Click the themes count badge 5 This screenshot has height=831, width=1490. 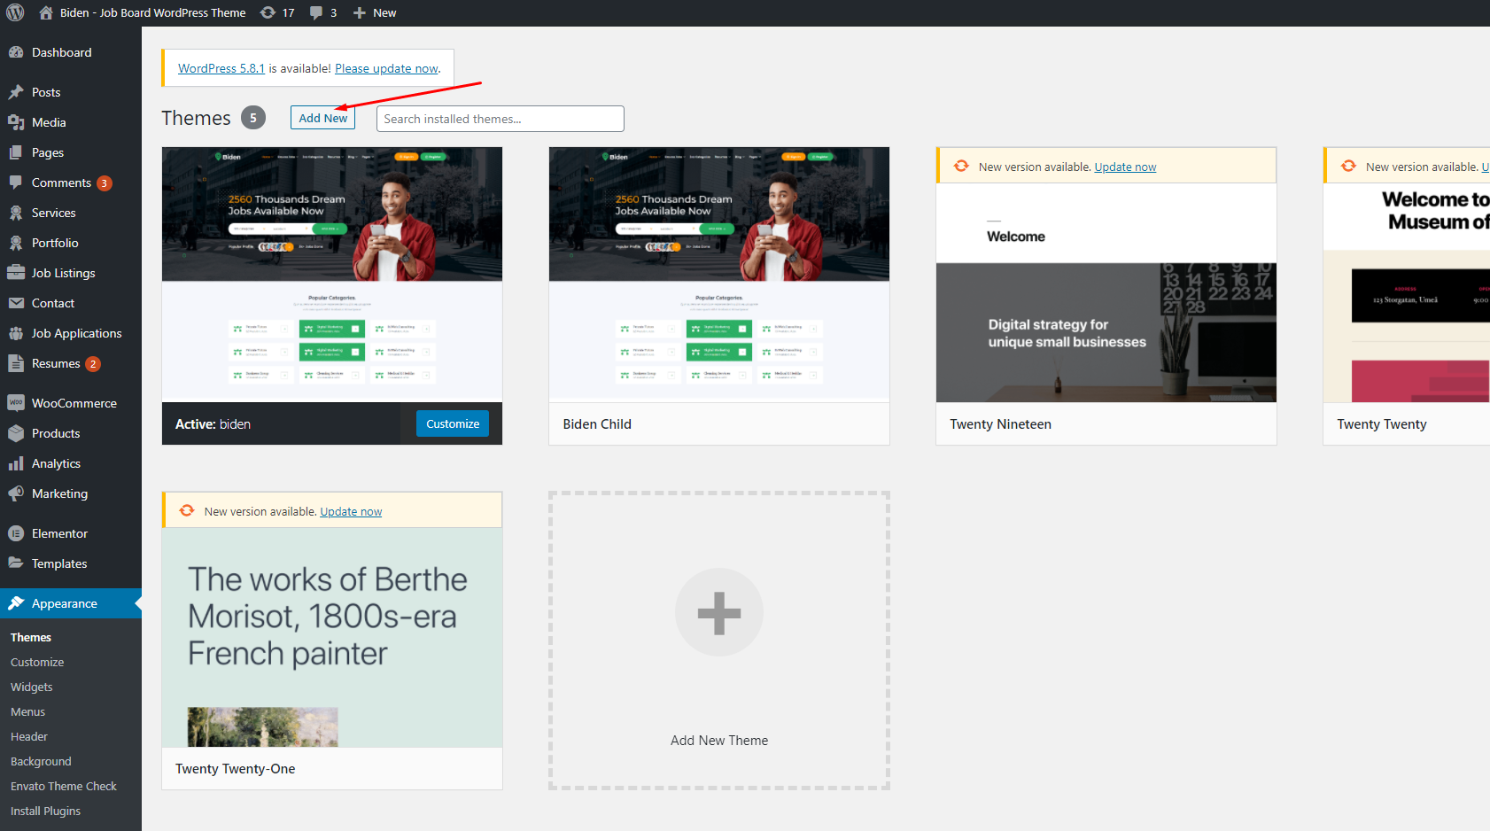pos(253,118)
